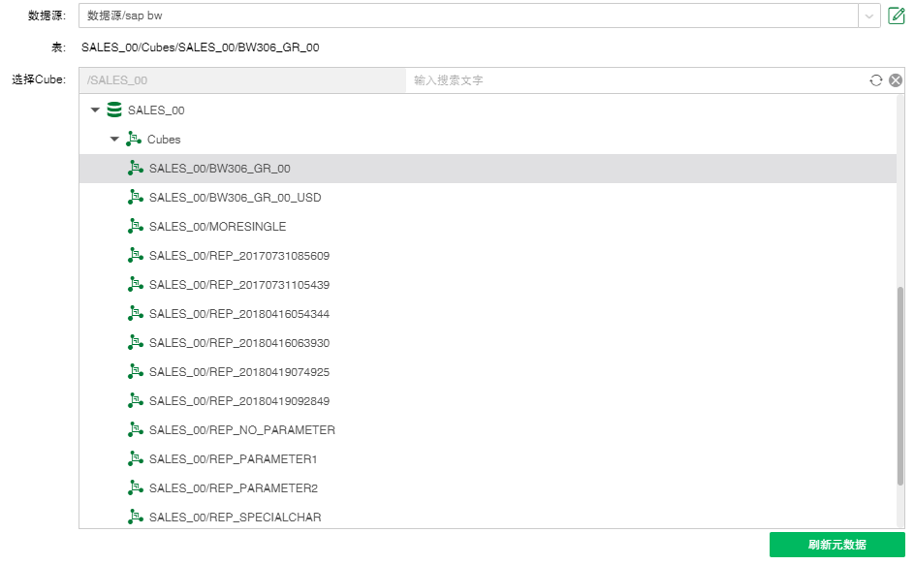The width and height of the screenshot is (915, 565).
Task: Click cube icon beside SALES_00/MORESINGLE
Action: (135, 227)
